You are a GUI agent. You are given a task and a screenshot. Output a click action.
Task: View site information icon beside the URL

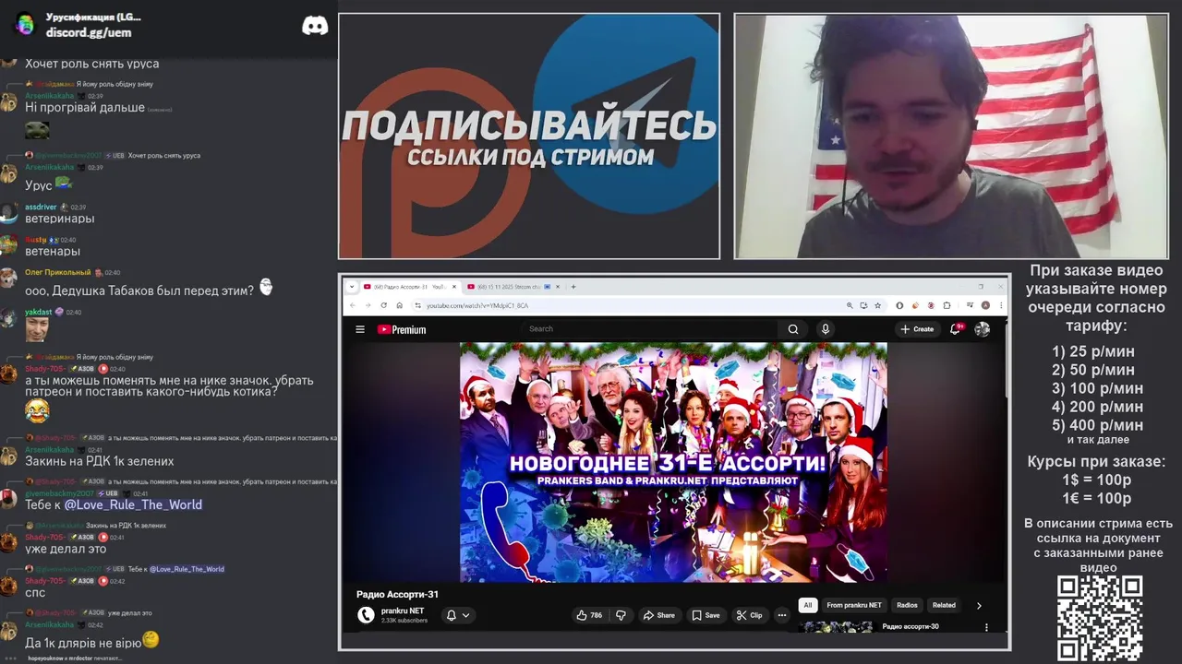coord(417,305)
